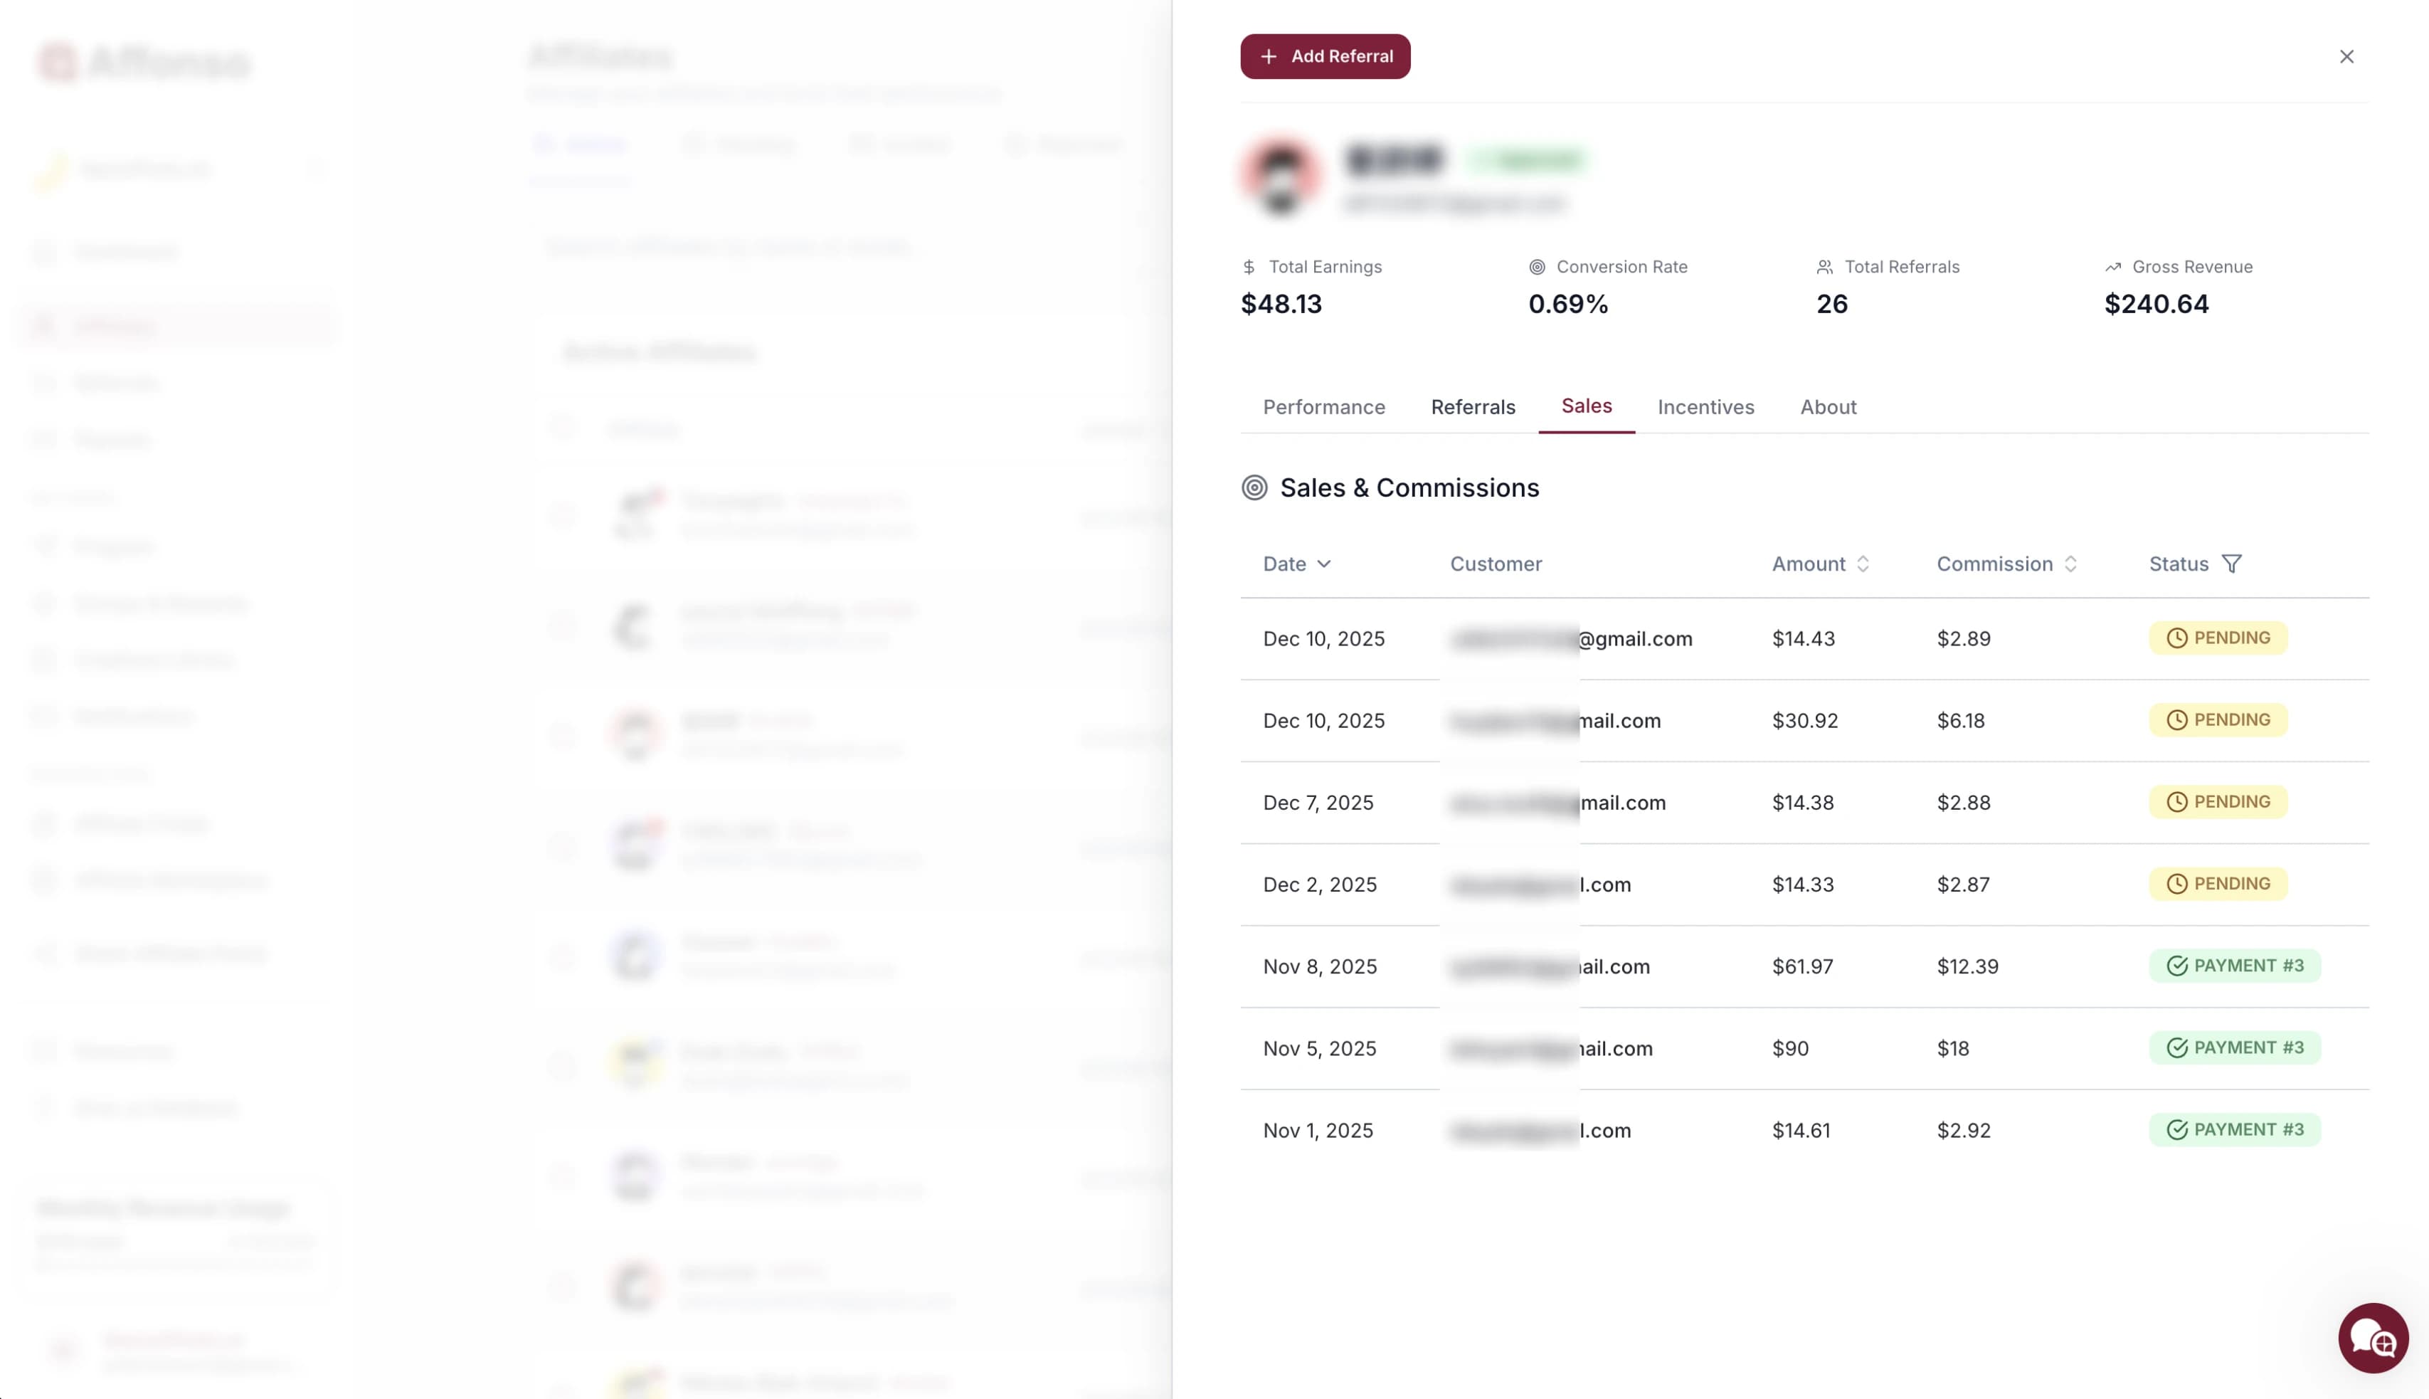Open the Status column filter funnel
The height and width of the screenshot is (1399, 2429).
pos(2232,563)
